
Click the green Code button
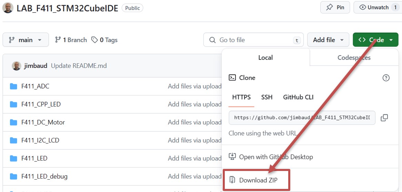[x=375, y=40]
